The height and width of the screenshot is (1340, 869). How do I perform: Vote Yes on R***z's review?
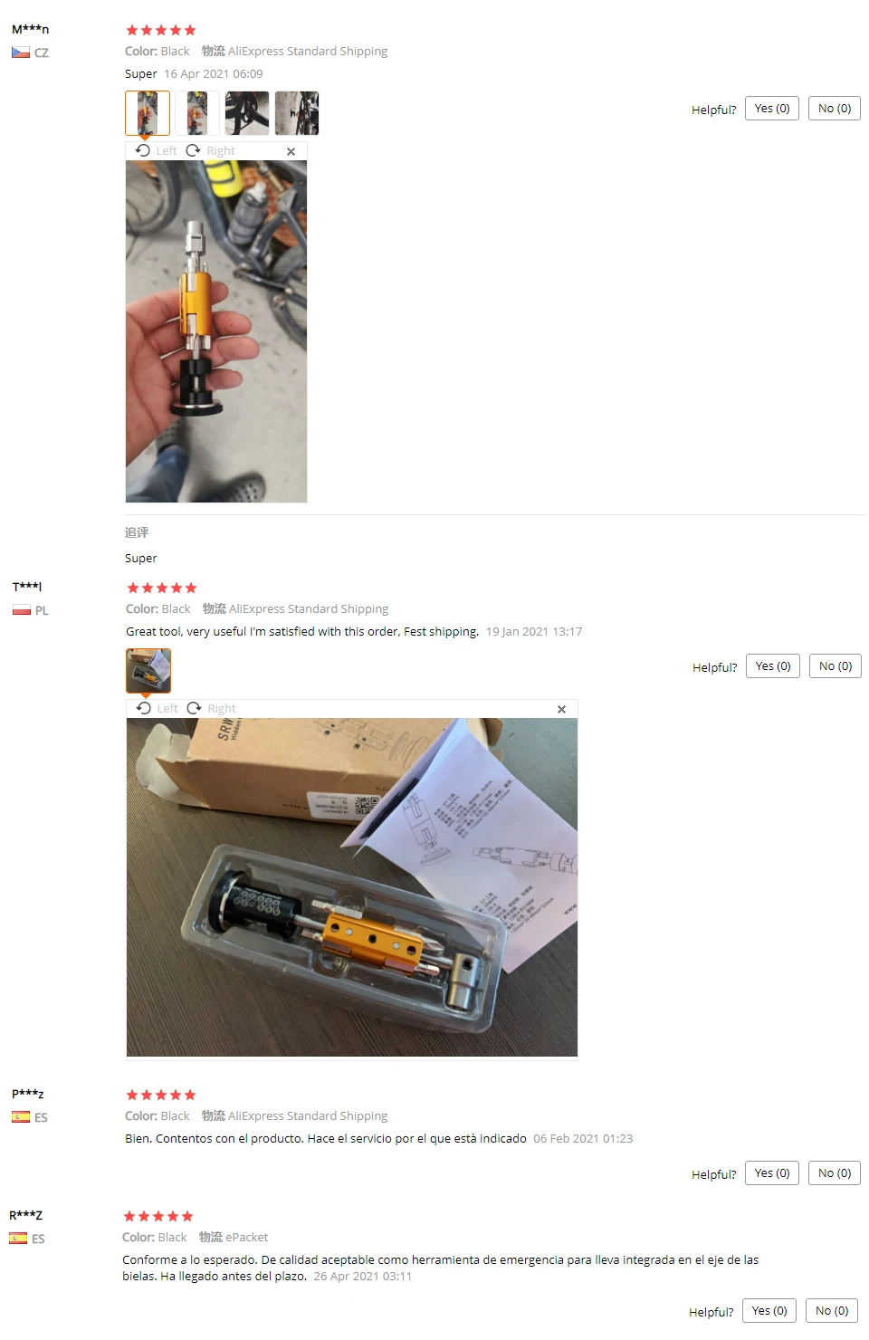(x=769, y=1311)
